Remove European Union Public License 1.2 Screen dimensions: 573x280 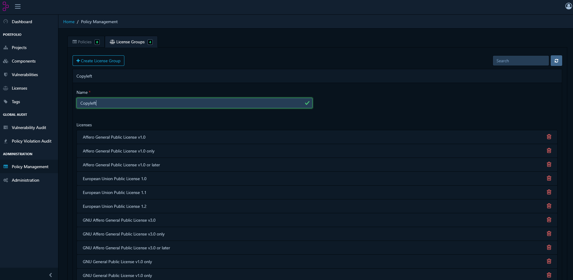(x=549, y=206)
